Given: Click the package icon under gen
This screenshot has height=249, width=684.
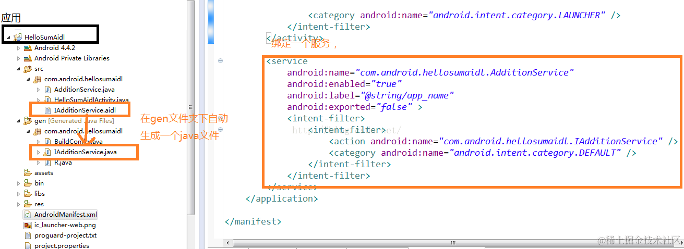Looking at the screenshot, I should pos(38,131).
